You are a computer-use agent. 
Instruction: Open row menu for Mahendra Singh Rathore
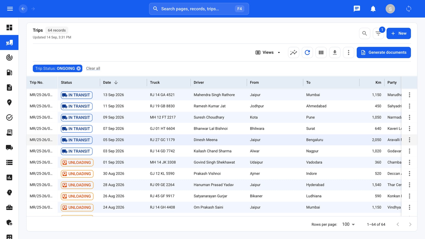[409, 95]
